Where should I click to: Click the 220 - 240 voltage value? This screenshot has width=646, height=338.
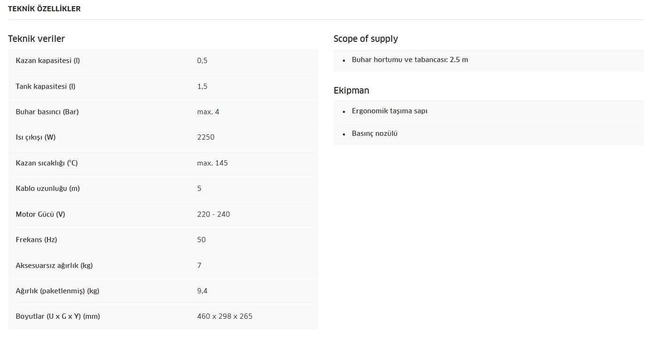[x=213, y=214]
